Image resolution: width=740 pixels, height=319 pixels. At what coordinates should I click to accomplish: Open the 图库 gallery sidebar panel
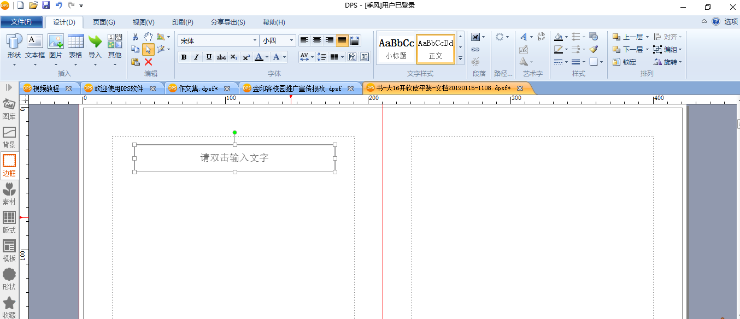click(x=9, y=109)
